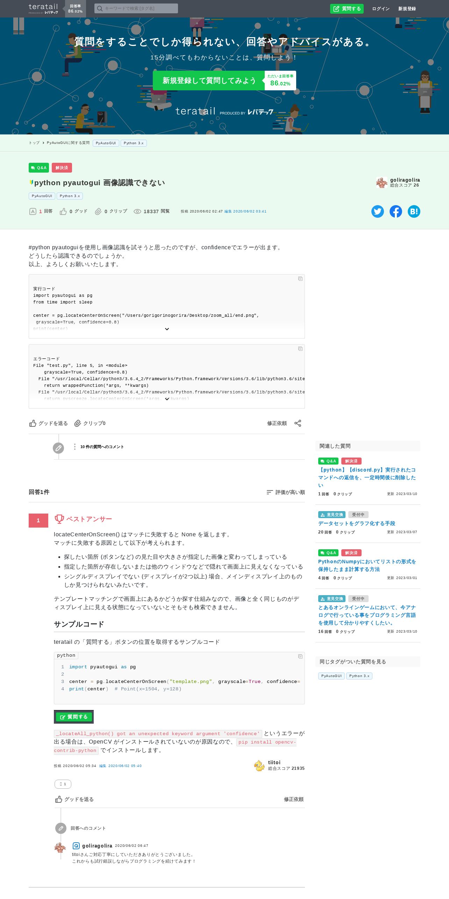Click the sample 質問する button image
This screenshot has width=449, height=899.
pyautogui.click(x=74, y=717)
